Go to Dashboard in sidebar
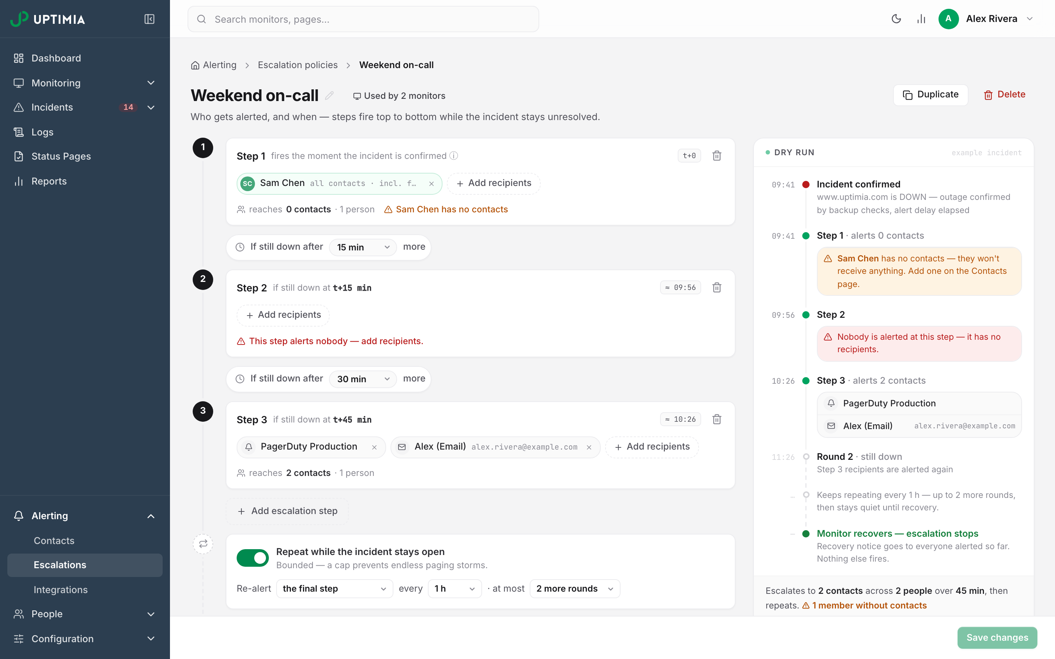Viewport: 1055px width, 659px height. (x=85, y=58)
